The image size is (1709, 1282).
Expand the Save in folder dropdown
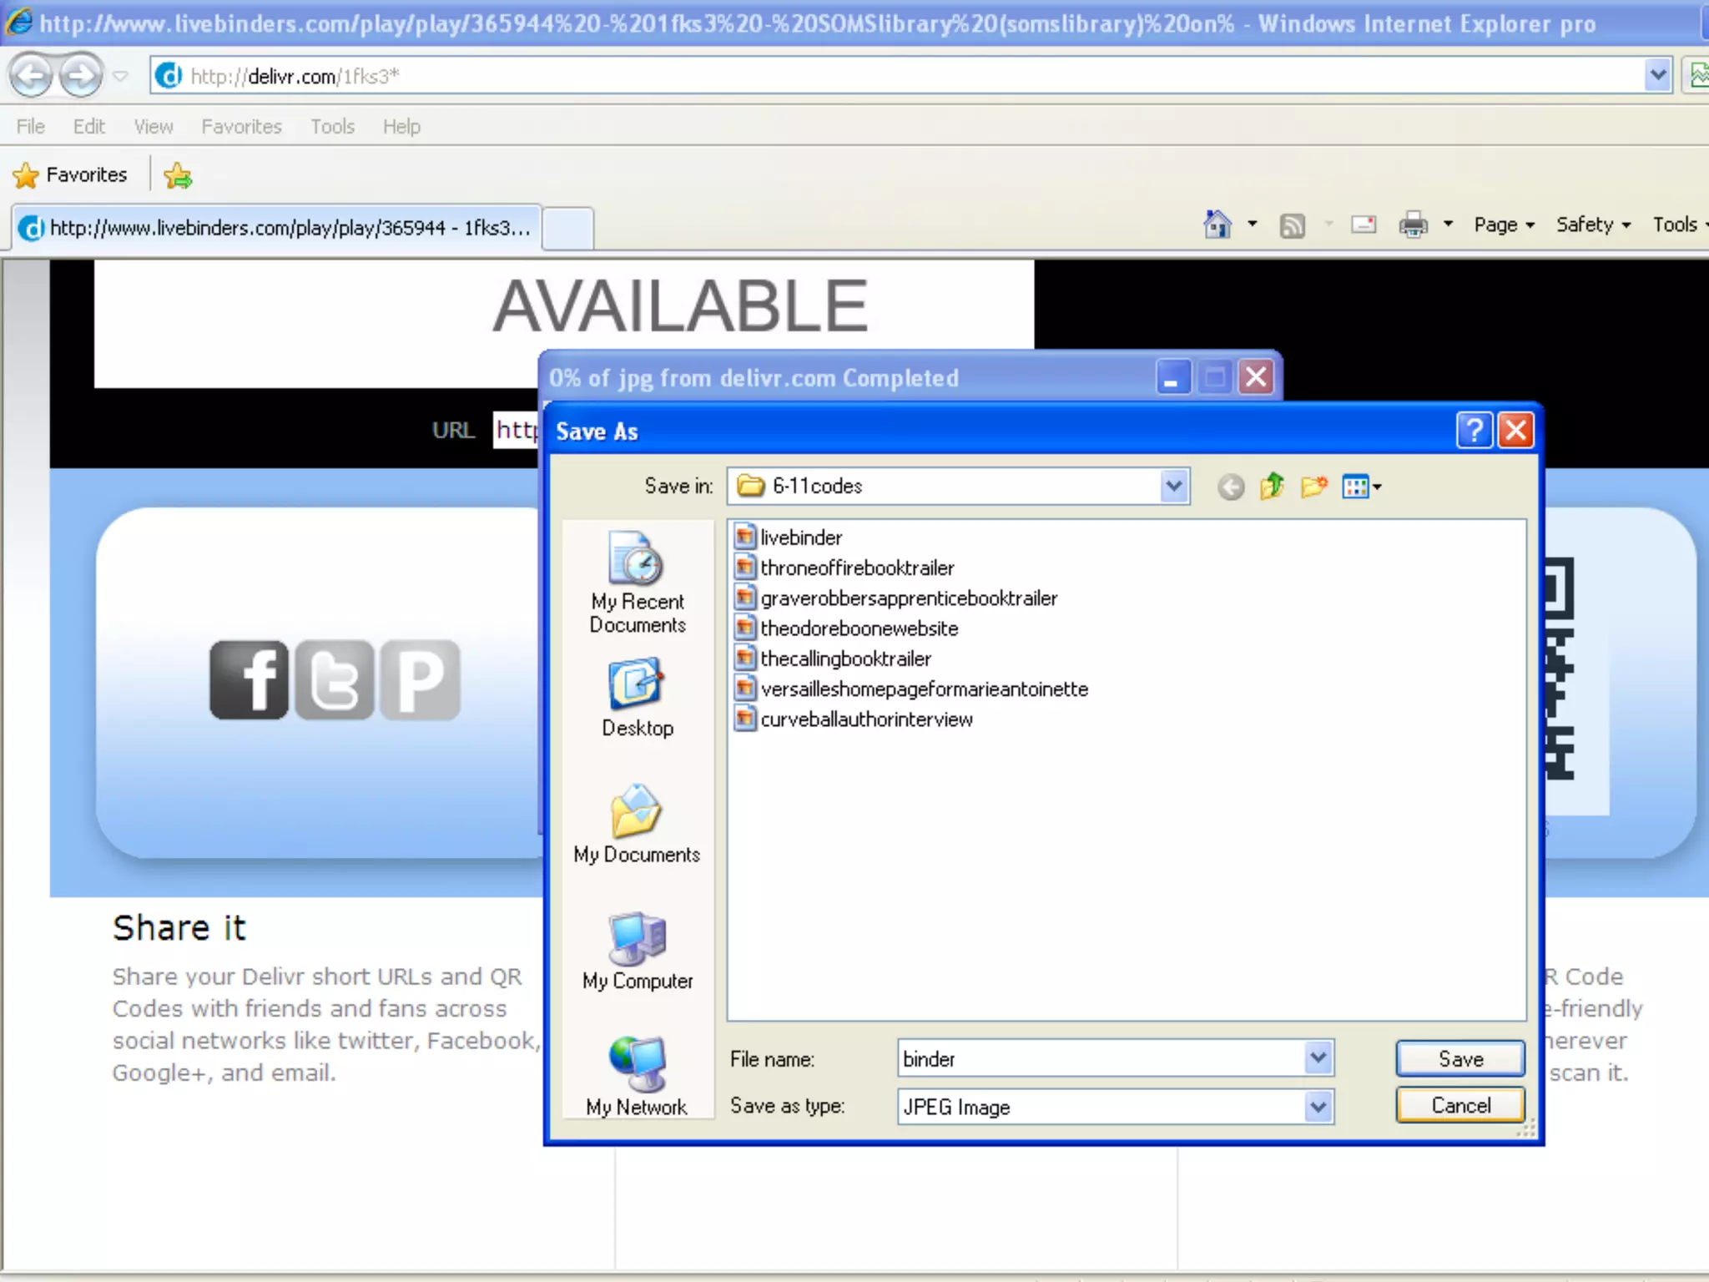(x=1173, y=486)
